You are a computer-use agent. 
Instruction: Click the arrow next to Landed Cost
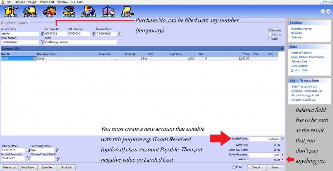tap(282, 139)
